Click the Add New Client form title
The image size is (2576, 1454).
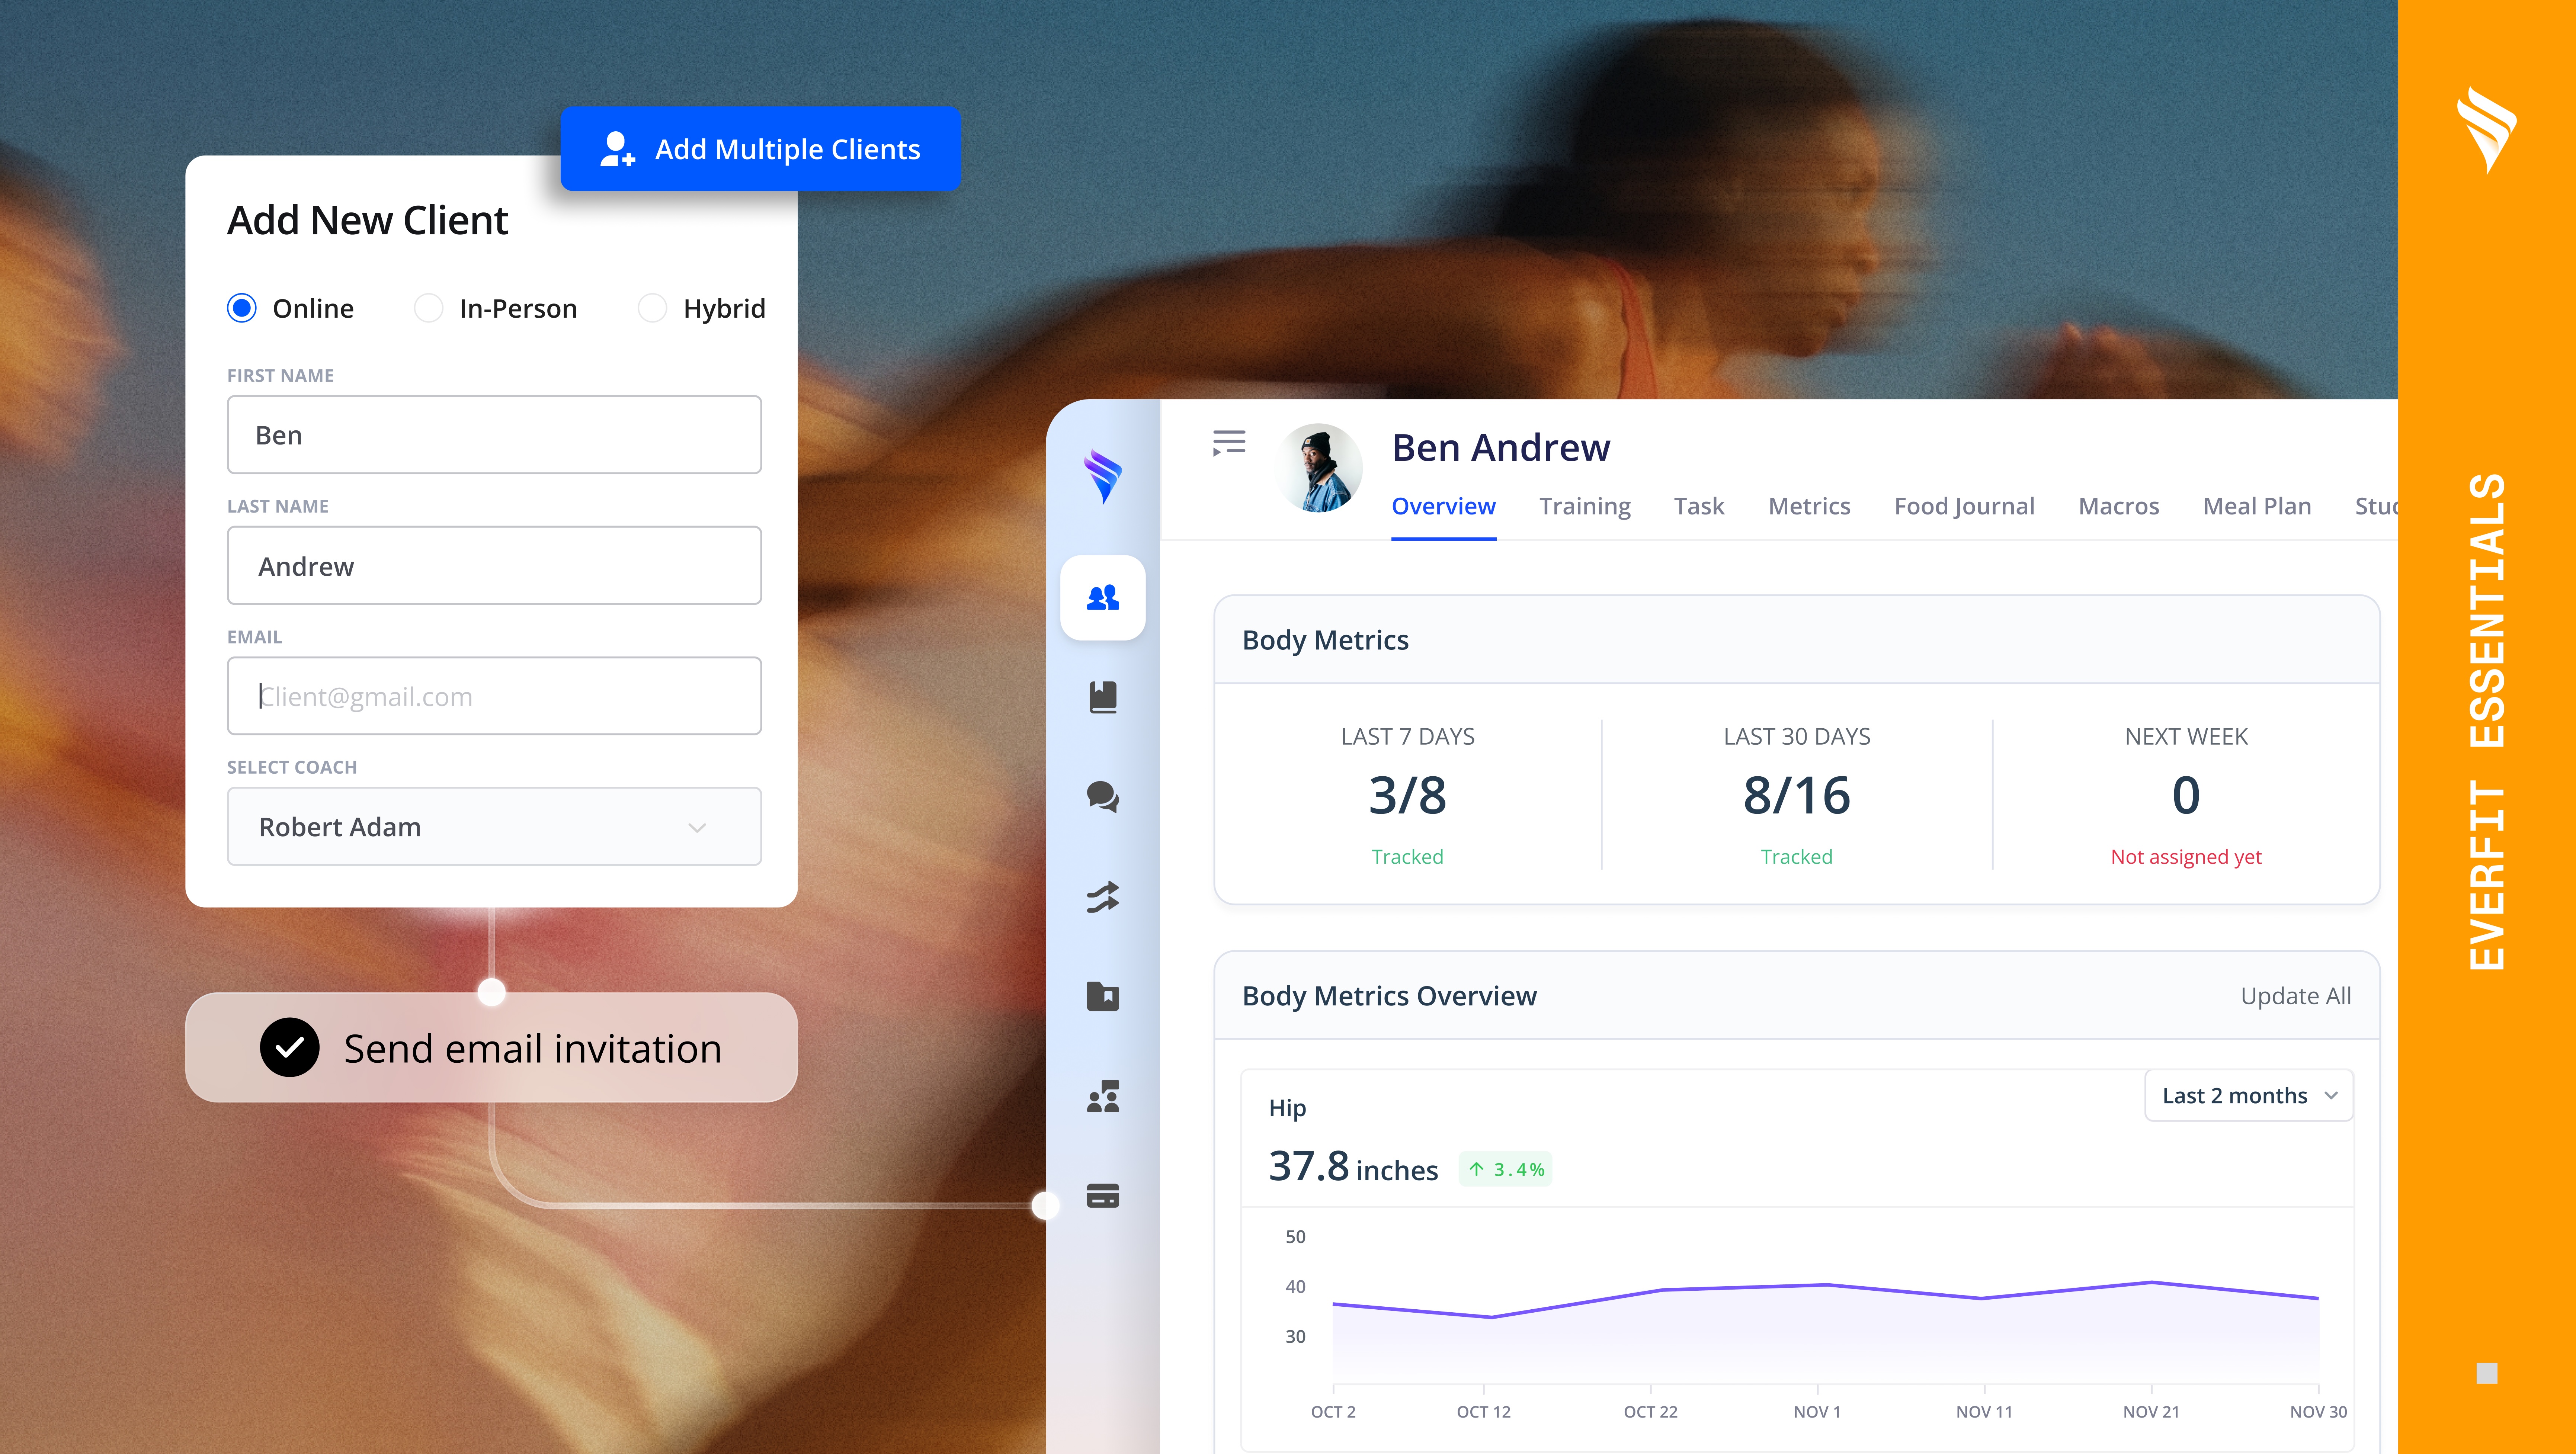368,220
